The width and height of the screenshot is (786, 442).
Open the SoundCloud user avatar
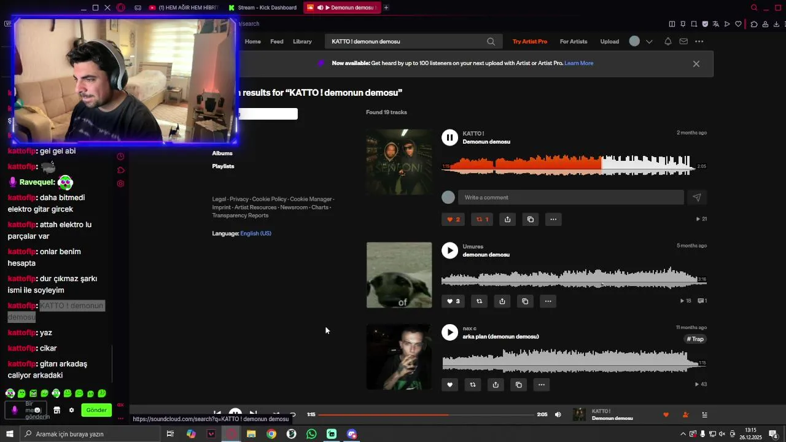(x=634, y=42)
